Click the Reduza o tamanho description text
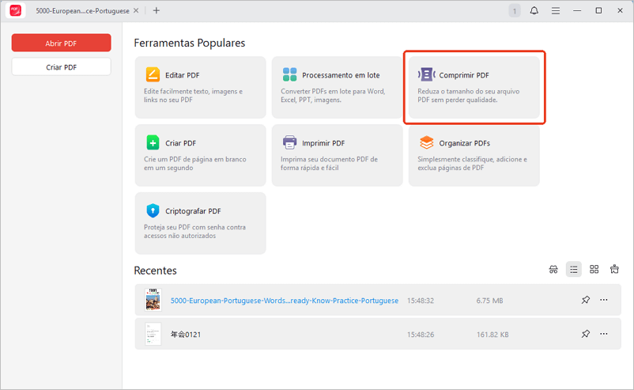The height and width of the screenshot is (390, 634). [469, 96]
